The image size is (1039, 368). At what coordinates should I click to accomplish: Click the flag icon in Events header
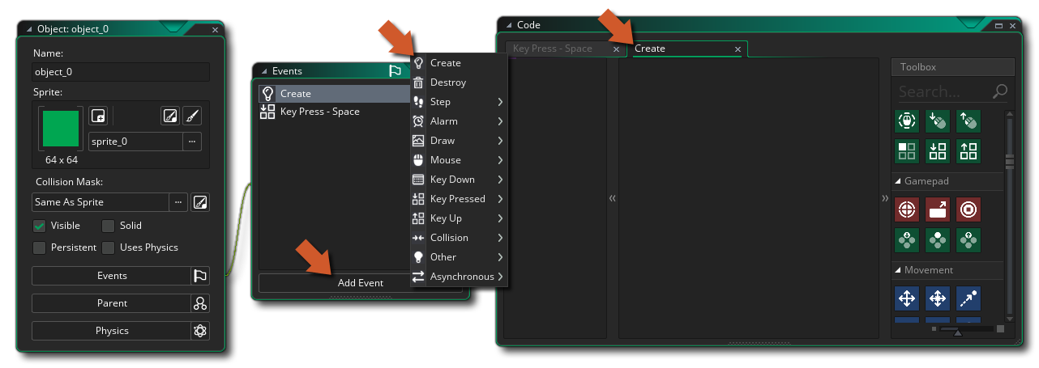[395, 71]
